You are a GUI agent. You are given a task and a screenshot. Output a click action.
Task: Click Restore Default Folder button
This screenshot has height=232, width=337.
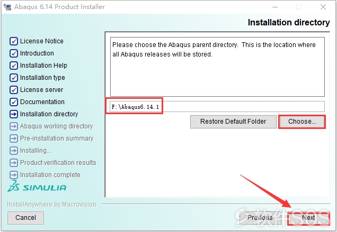coord(233,122)
